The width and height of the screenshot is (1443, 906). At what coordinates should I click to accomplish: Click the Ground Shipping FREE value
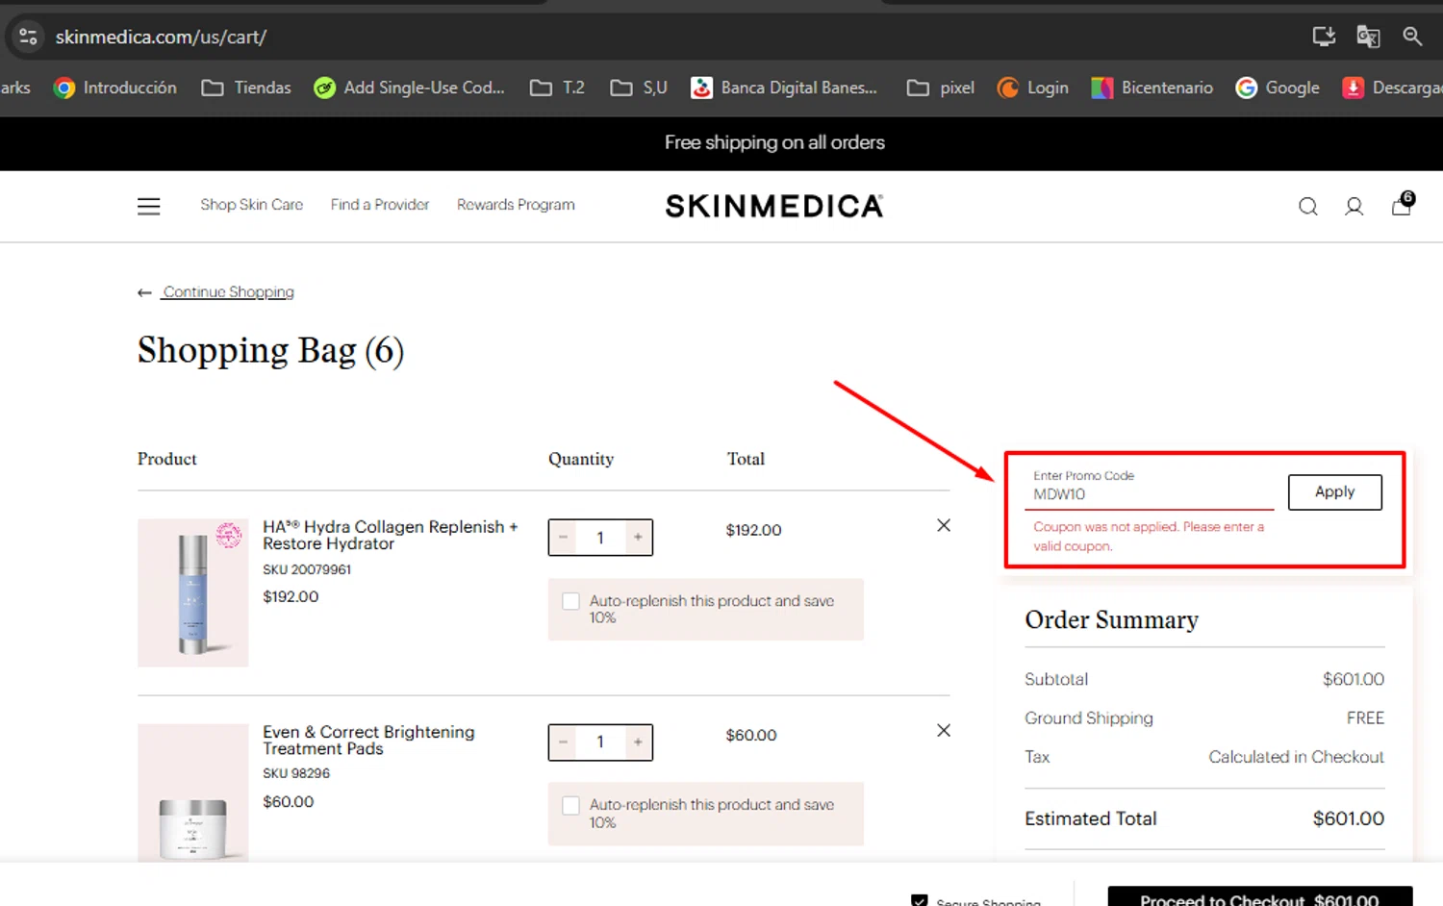(x=1365, y=717)
